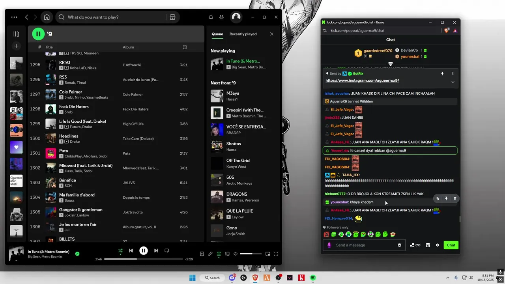Open Connect to a device icon
505x284 pixels.
(227, 254)
